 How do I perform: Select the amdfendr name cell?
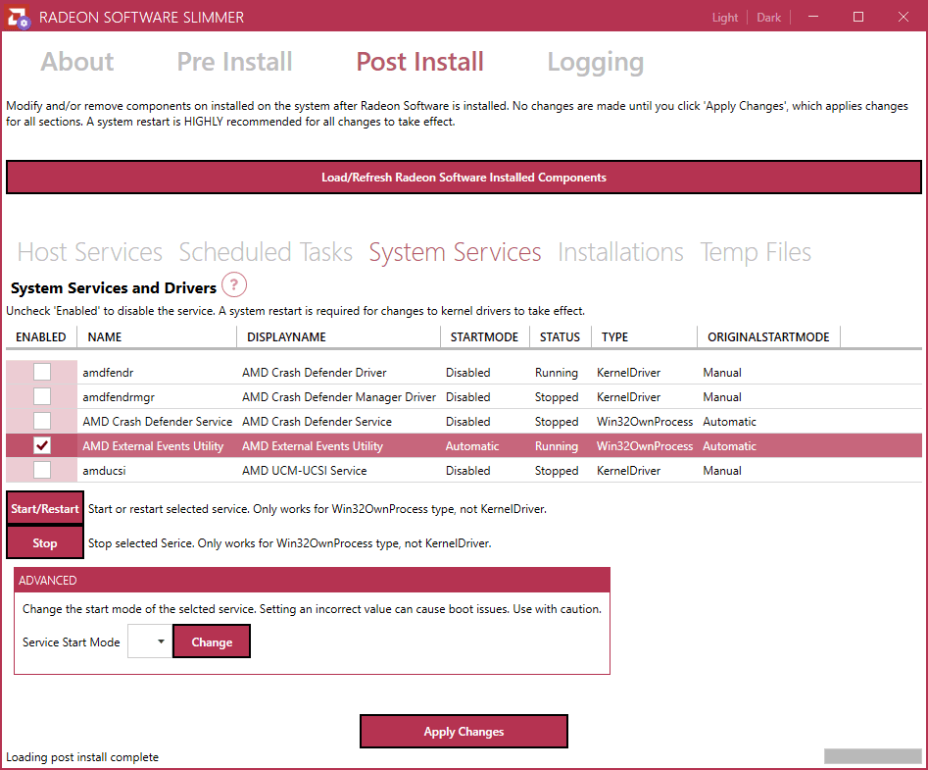[x=108, y=373]
